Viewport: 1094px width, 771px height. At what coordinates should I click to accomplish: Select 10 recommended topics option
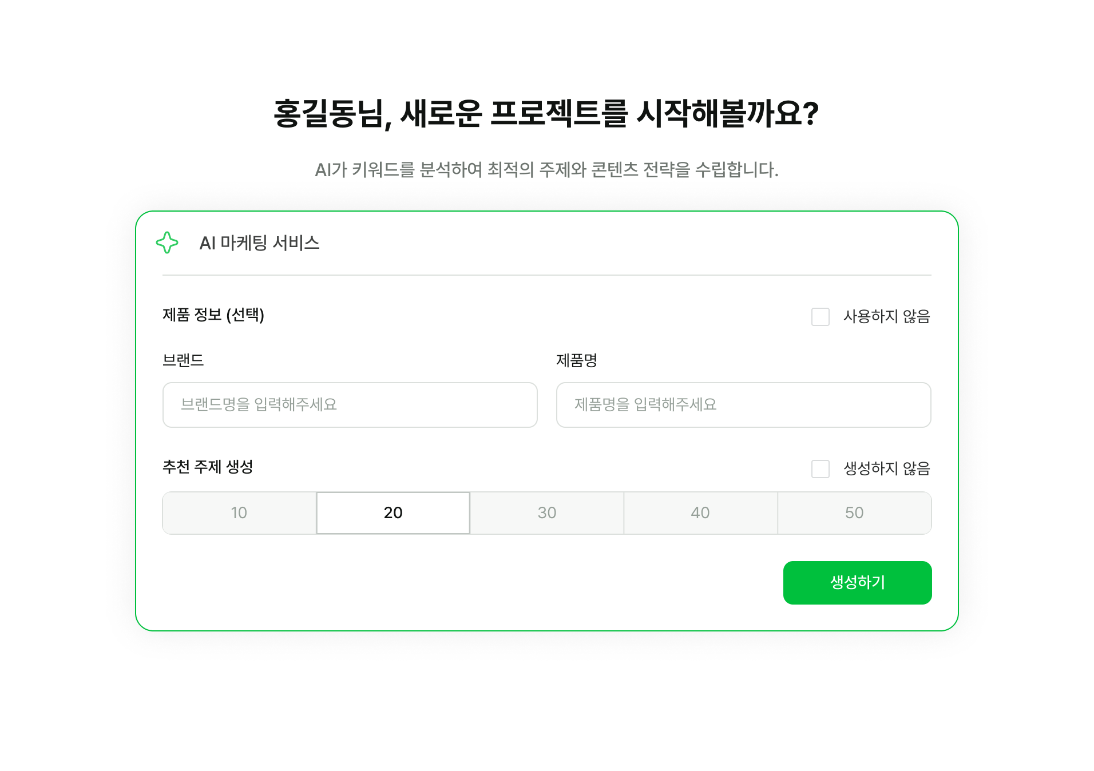click(x=239, y=513)
